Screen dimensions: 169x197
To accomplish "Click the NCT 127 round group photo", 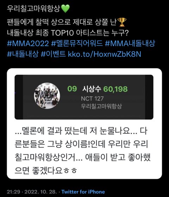I will point(47,95).
